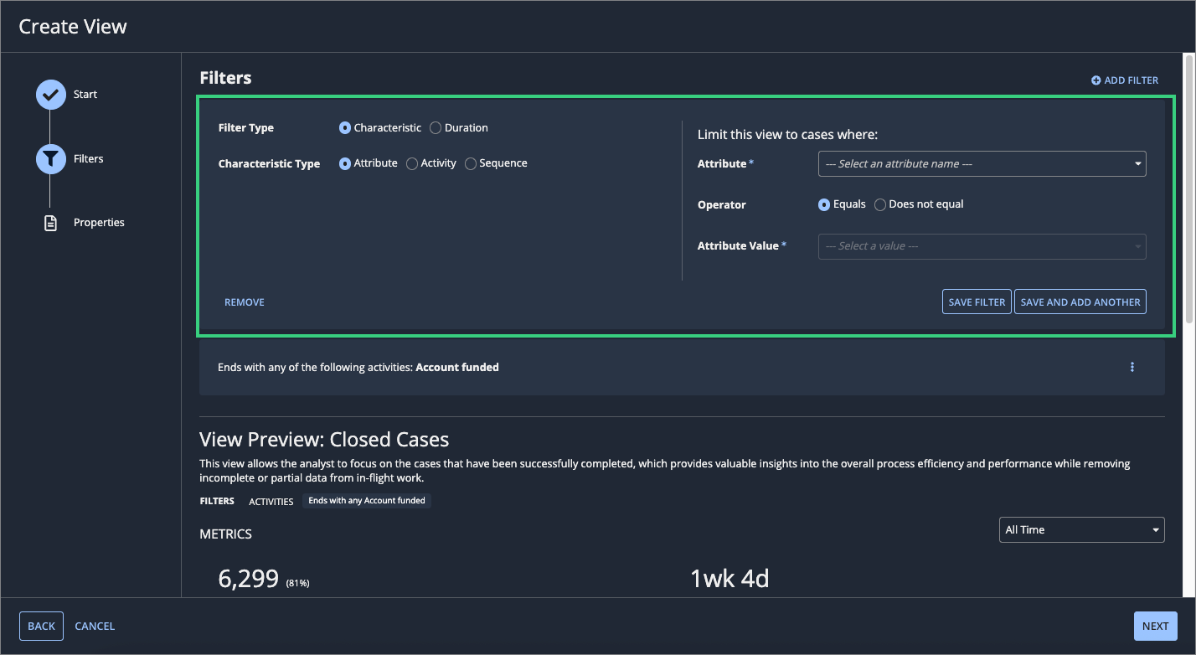
Task: Click the SAVE FILTER button
Action: [x=977, y=302]
